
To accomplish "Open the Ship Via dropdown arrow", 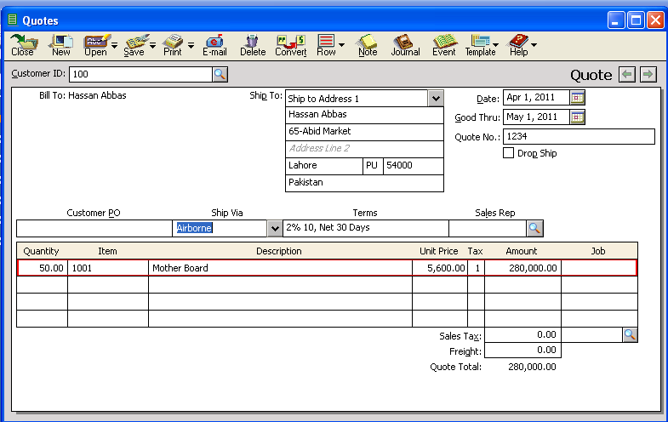I will pos(274,228).
